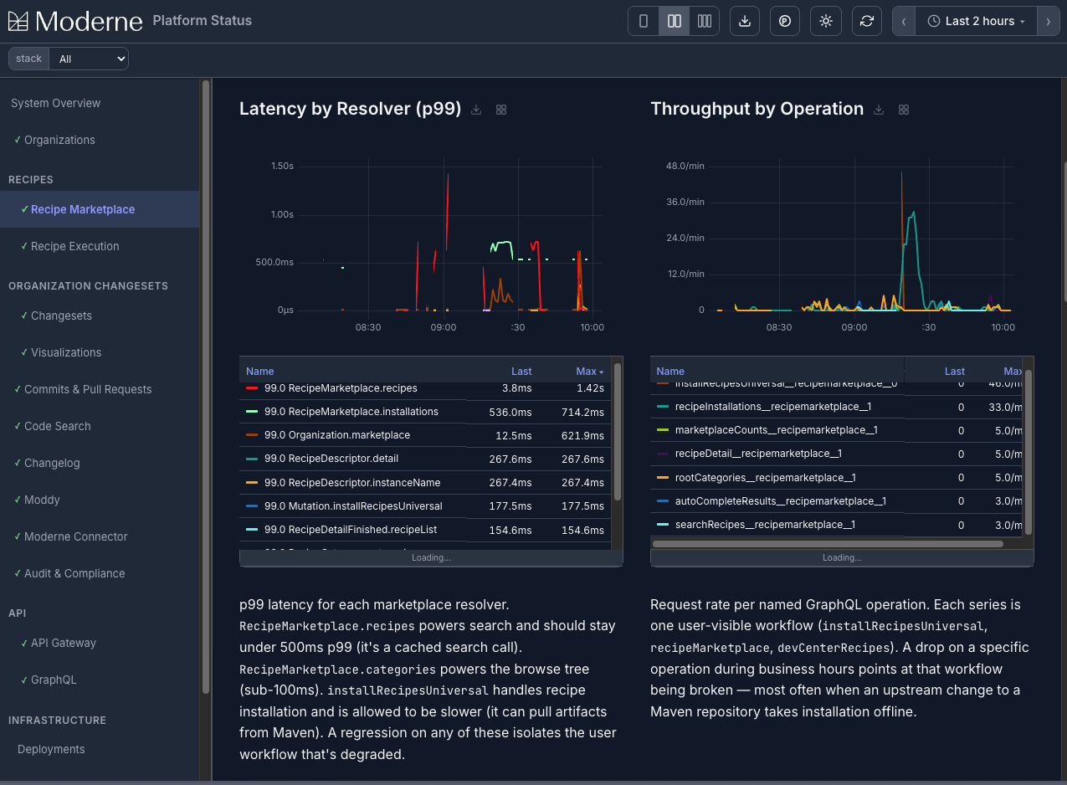Open the stack All dropdown
The height and width of the screenshot is (785, 1067).
tap(89, 59)
